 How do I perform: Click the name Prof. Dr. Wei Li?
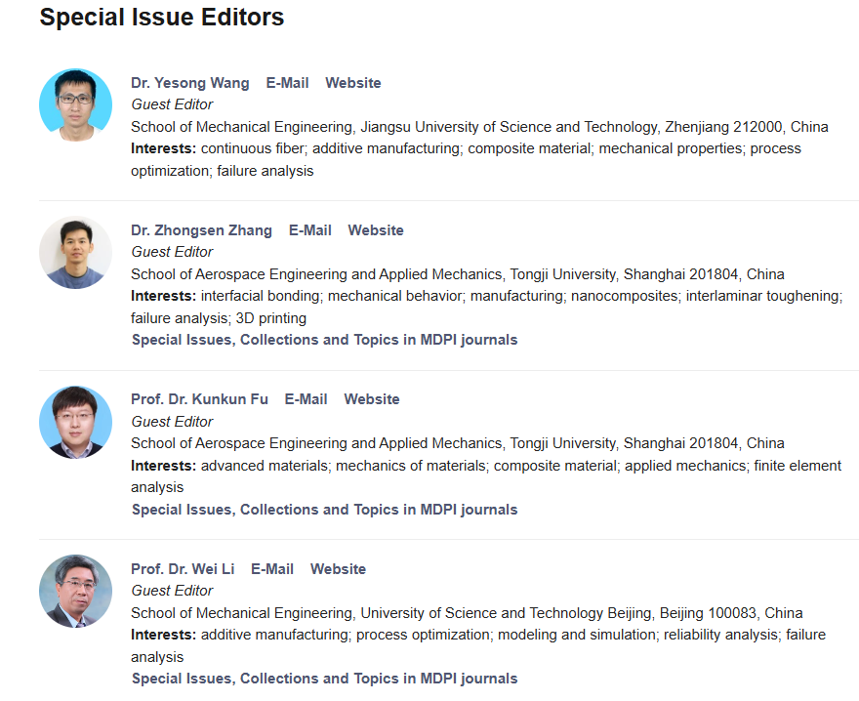point(183,569)
